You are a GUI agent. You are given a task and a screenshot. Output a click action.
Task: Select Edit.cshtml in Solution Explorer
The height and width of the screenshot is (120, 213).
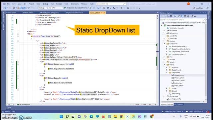[x=178, y=83]
